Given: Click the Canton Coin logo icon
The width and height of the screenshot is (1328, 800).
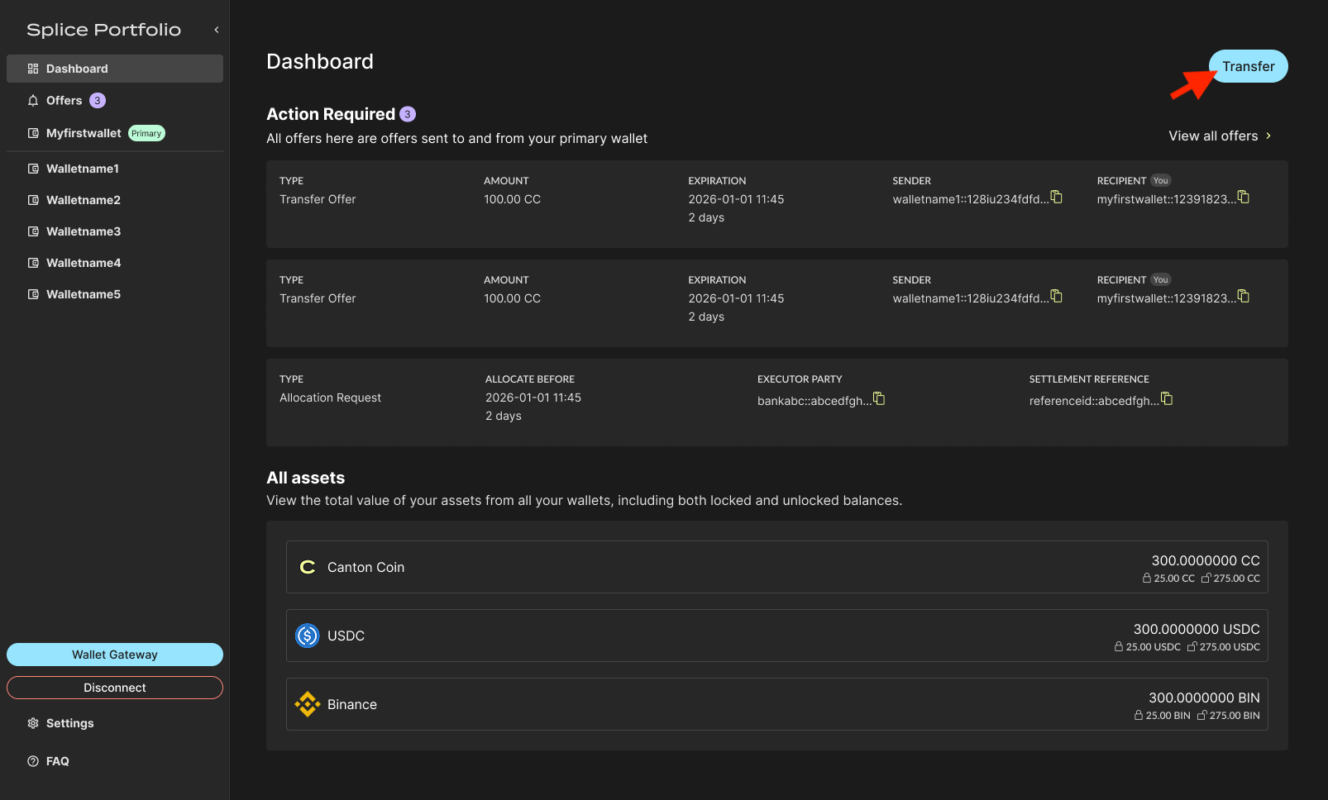Looking at the screenshot, I should (x=308, y=567).
